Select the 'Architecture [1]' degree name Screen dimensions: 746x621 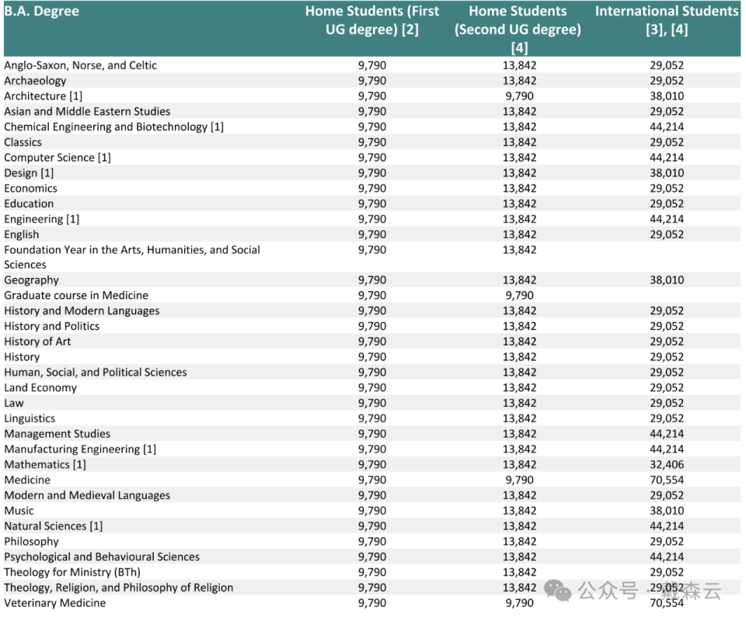click(43, 96)
